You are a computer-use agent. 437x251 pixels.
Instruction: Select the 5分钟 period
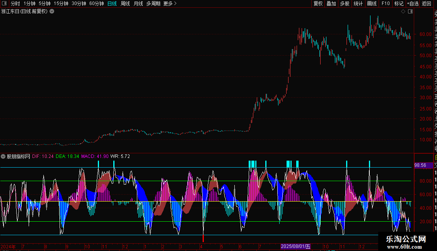(x=44, y=3)
